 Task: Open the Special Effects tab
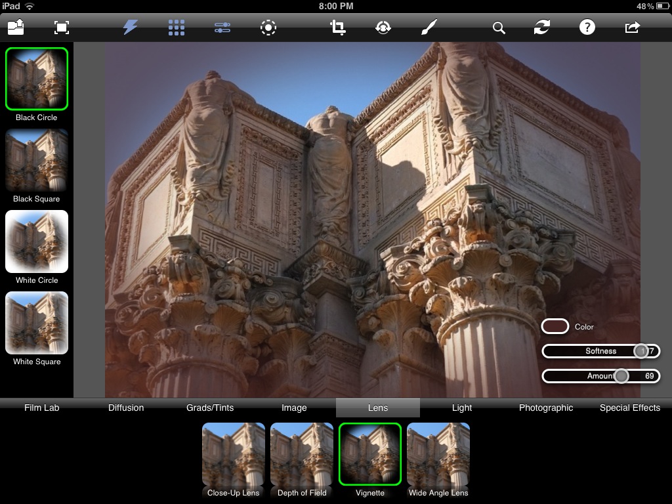tap(629, 408)
